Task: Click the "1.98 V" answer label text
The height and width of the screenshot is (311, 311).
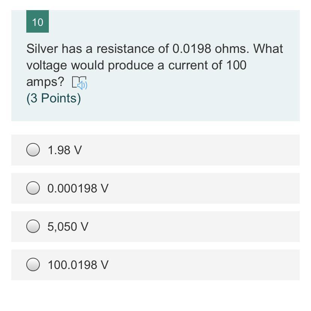Action: coord(65,150)
